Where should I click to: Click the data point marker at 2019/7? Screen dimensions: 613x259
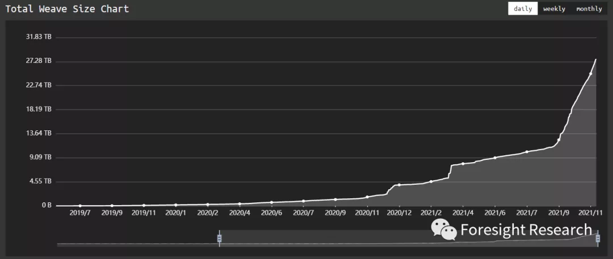(x=80, y=206)
